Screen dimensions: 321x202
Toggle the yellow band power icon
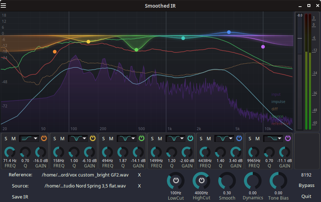(93, 138)
